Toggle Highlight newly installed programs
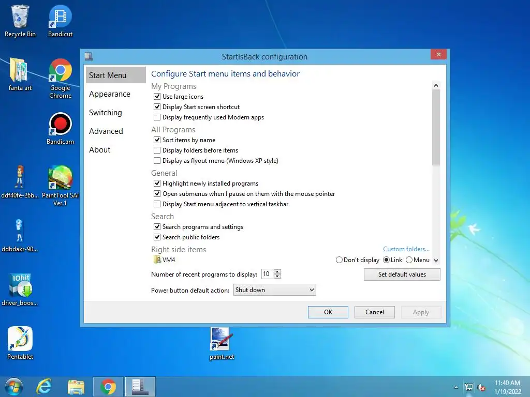Screen dimensions: 530x397 pos(157,184)
